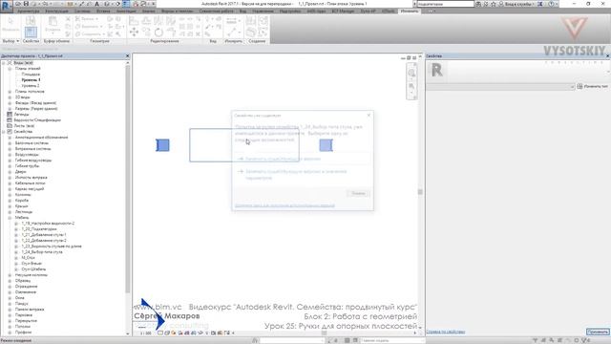This screenshot has width=611, height=344.
Task: Click the Save icon in quick access toolbar
Action: click(x=27, y=4)
